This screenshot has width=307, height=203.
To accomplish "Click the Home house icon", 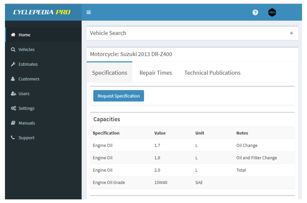I will pos(13,35).
